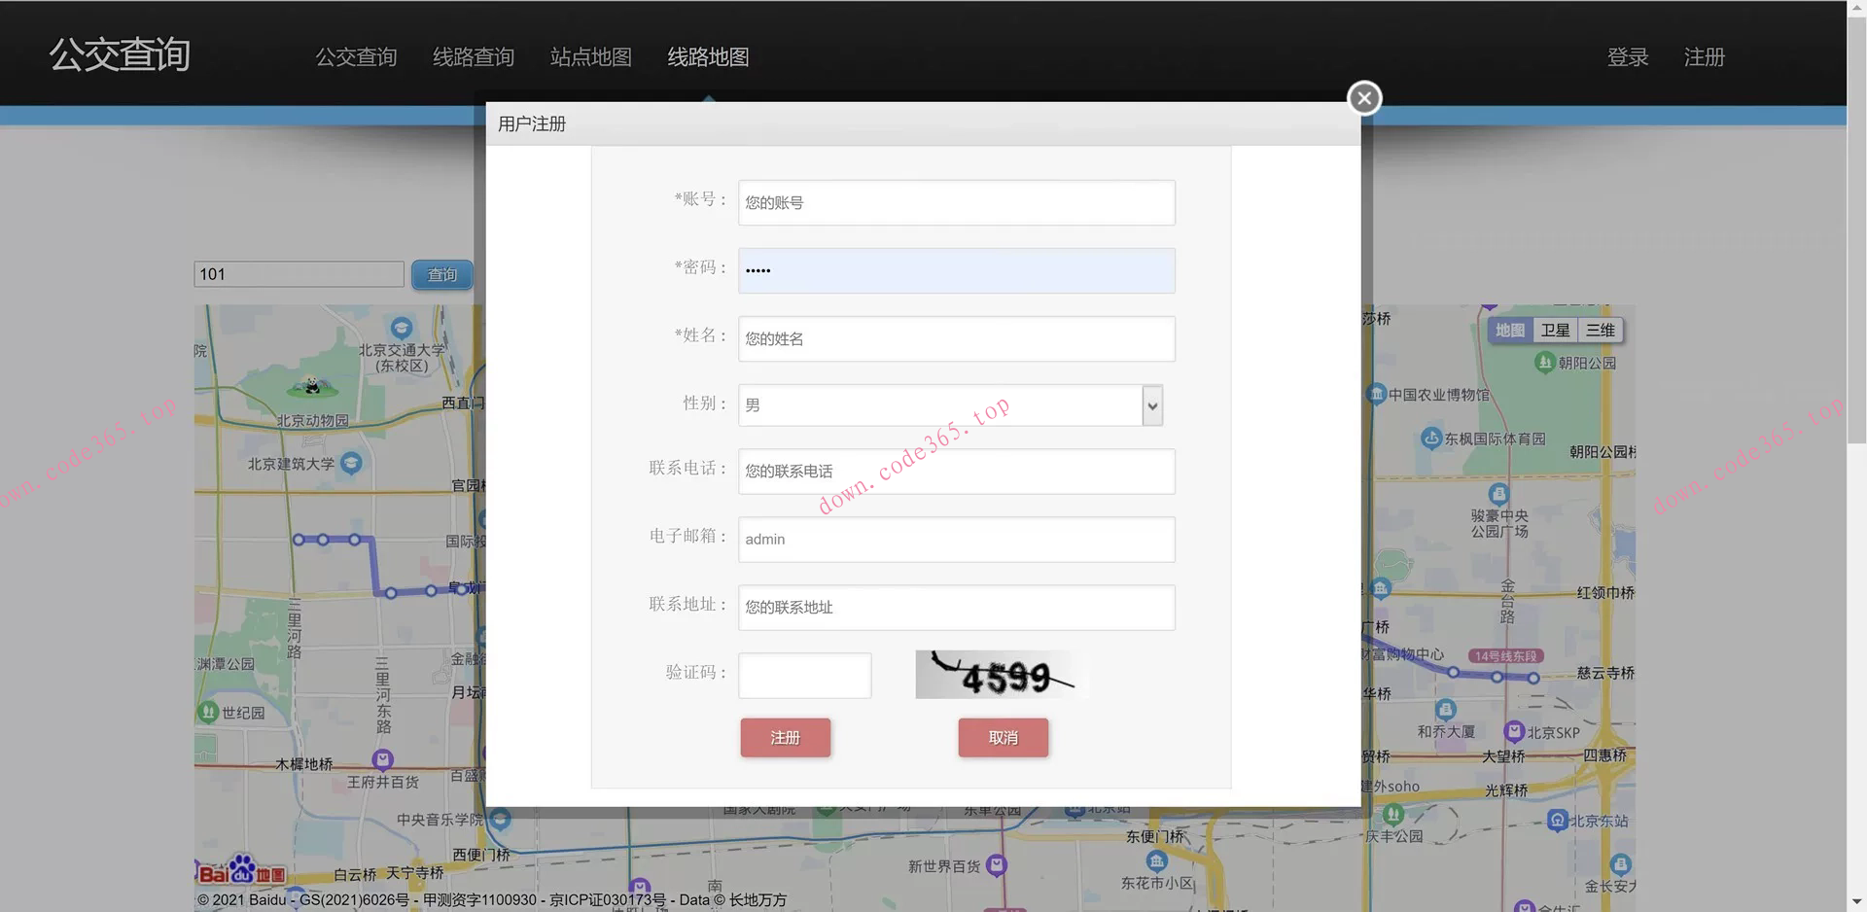Click Beijing Jiaotong University map marker
Viewport: 1867px width, 912px height.
[402, 329]
